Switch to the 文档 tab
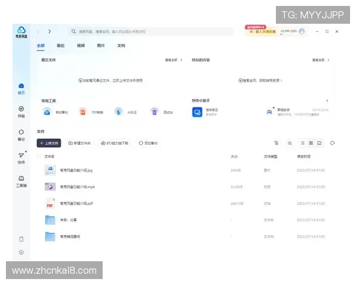 point(121,46)
